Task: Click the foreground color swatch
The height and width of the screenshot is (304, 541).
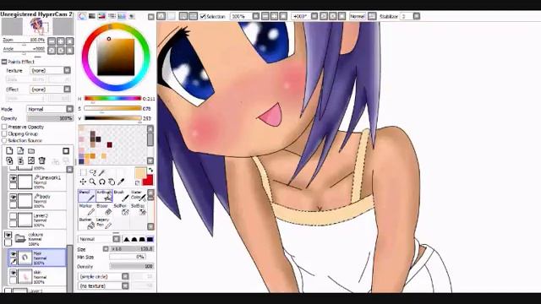Action: (140, 173)
